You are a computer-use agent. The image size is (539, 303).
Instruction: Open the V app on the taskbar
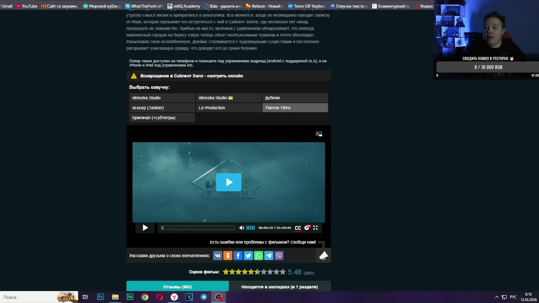pyautogui.click(x=189, y=297)
